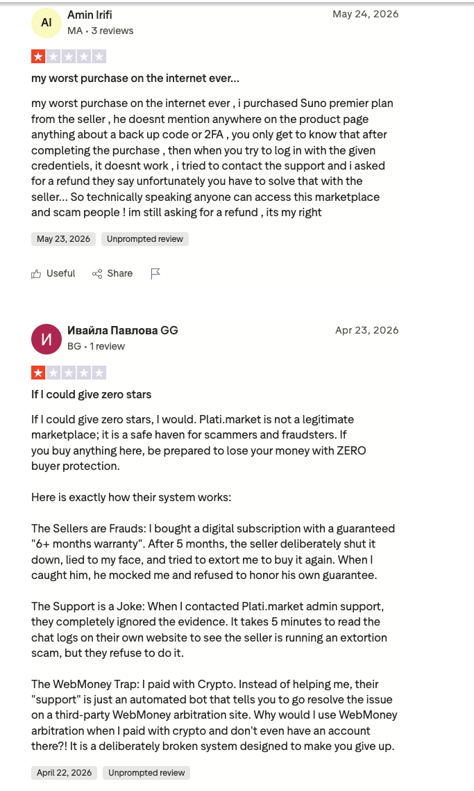Click the May 24, 2026 review date
Screen dimensions: 474x791
pos(365,14)
